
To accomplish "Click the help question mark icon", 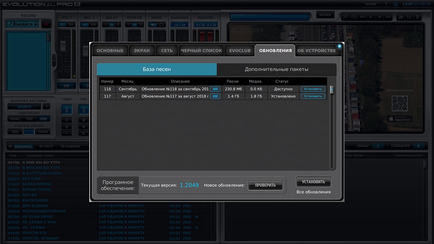I will coord(386,4).
